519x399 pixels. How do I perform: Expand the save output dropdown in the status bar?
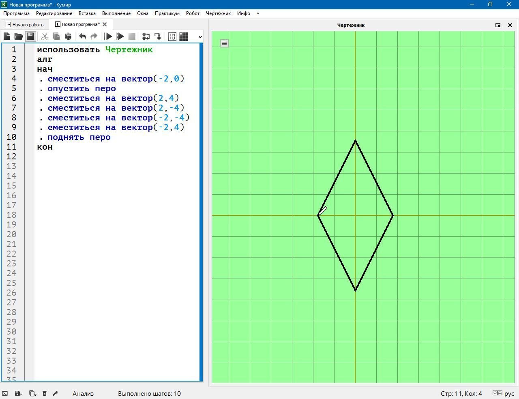[18, 393]
